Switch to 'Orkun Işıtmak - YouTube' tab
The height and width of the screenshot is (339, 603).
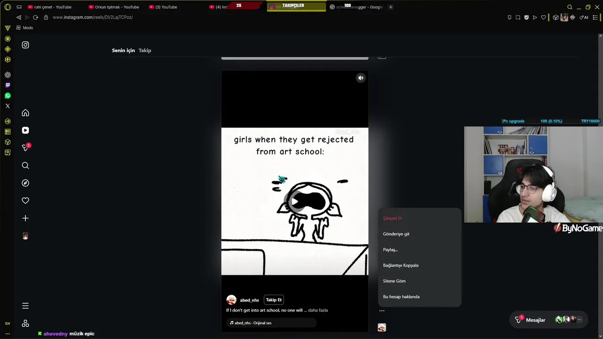pyautogui.click(x=114, y=7)
